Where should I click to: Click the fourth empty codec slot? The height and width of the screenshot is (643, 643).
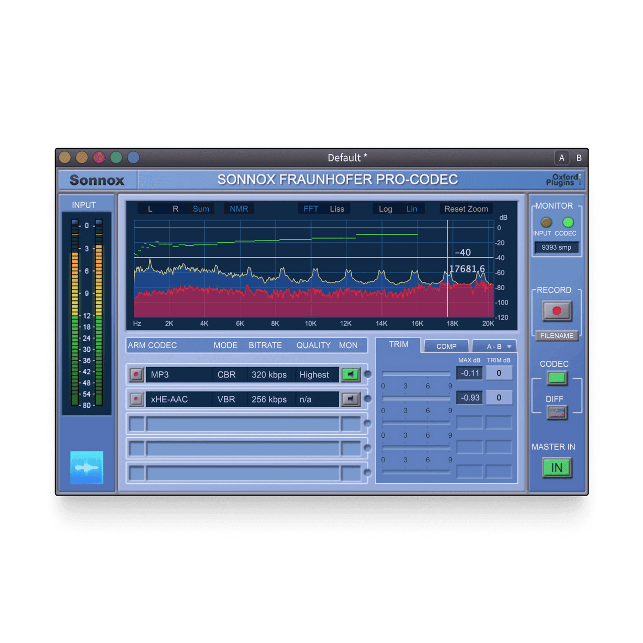(x=247, y=448)
